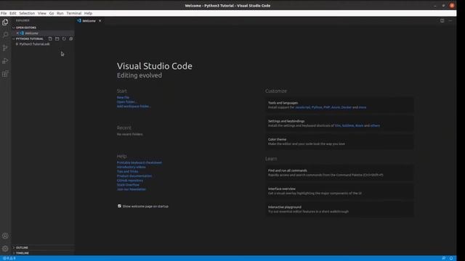Click the errors and warnings status indicator
The width and height of the screenshot is (465, 261).
tap(9, 258)
